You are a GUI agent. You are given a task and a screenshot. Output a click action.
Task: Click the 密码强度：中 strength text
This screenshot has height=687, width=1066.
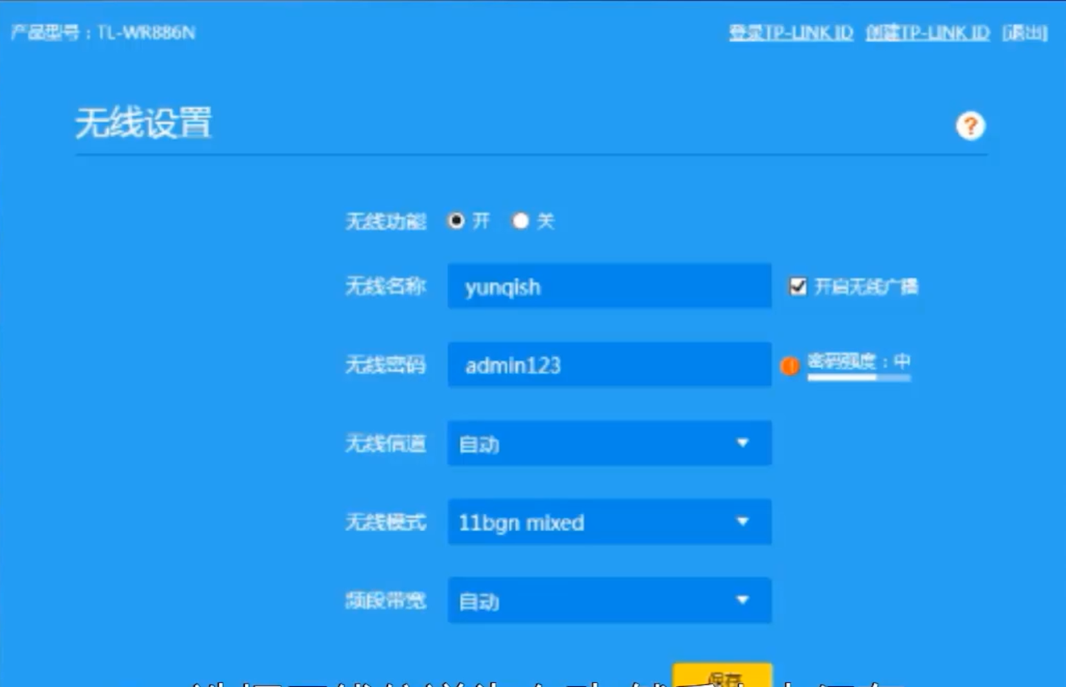point(858,361)
